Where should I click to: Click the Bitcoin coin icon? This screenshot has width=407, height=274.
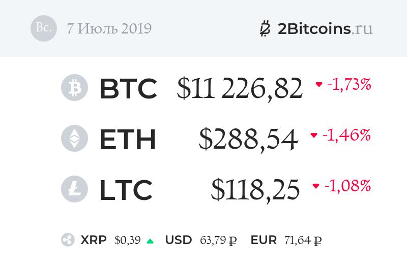(x=74, y=88)
